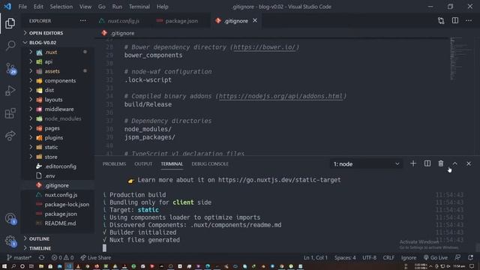This screenshot has width=480, height=270.
Task: Open package-lock.json in explorer
Action: (x=67, y=204)
